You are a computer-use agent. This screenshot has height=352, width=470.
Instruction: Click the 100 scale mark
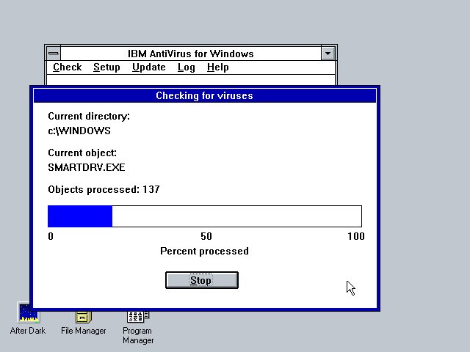[356, 236]
